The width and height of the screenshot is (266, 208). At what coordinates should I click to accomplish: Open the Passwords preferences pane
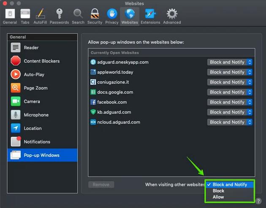[59, 16]
